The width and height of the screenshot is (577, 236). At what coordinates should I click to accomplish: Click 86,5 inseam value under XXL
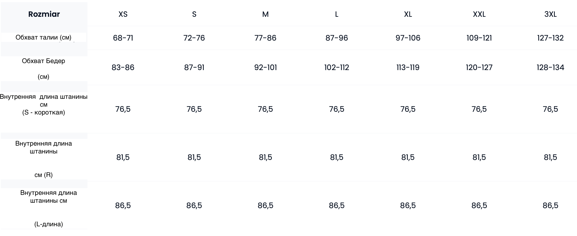tap(479, 205)
